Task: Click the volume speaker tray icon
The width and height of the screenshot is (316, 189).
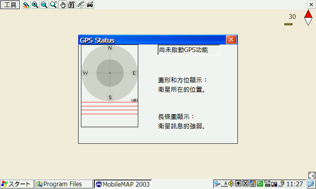Action: pos(232,184)
